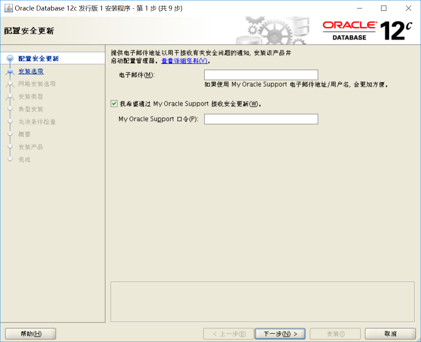Click the 电子邮件(M) input field
The image size is (421, 342).
[261, 75]
